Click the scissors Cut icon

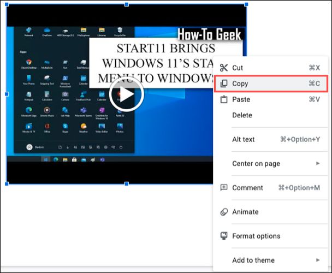pos(224,68)
